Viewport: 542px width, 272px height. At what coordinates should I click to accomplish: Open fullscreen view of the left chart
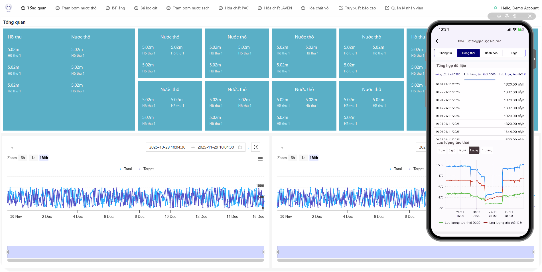coord(255,147)
